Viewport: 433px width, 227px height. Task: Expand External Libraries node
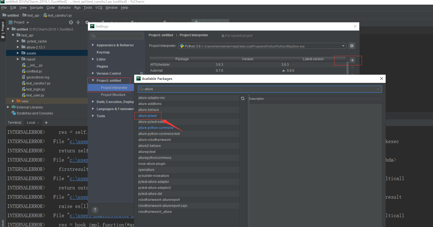tap(8, 107)
